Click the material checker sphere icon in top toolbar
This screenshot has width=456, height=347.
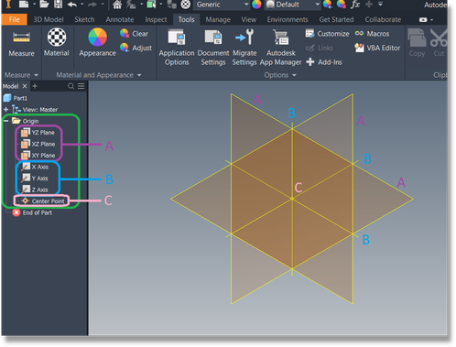[x=185, y=5]
